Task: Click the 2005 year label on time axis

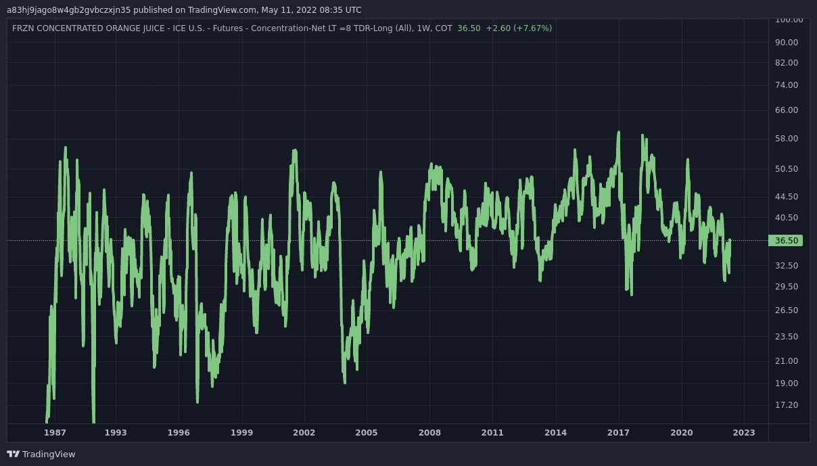Action: [x=367, y=433]
